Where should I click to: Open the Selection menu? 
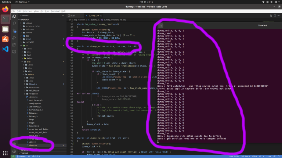pyautogui.click(x=27, y=11)
